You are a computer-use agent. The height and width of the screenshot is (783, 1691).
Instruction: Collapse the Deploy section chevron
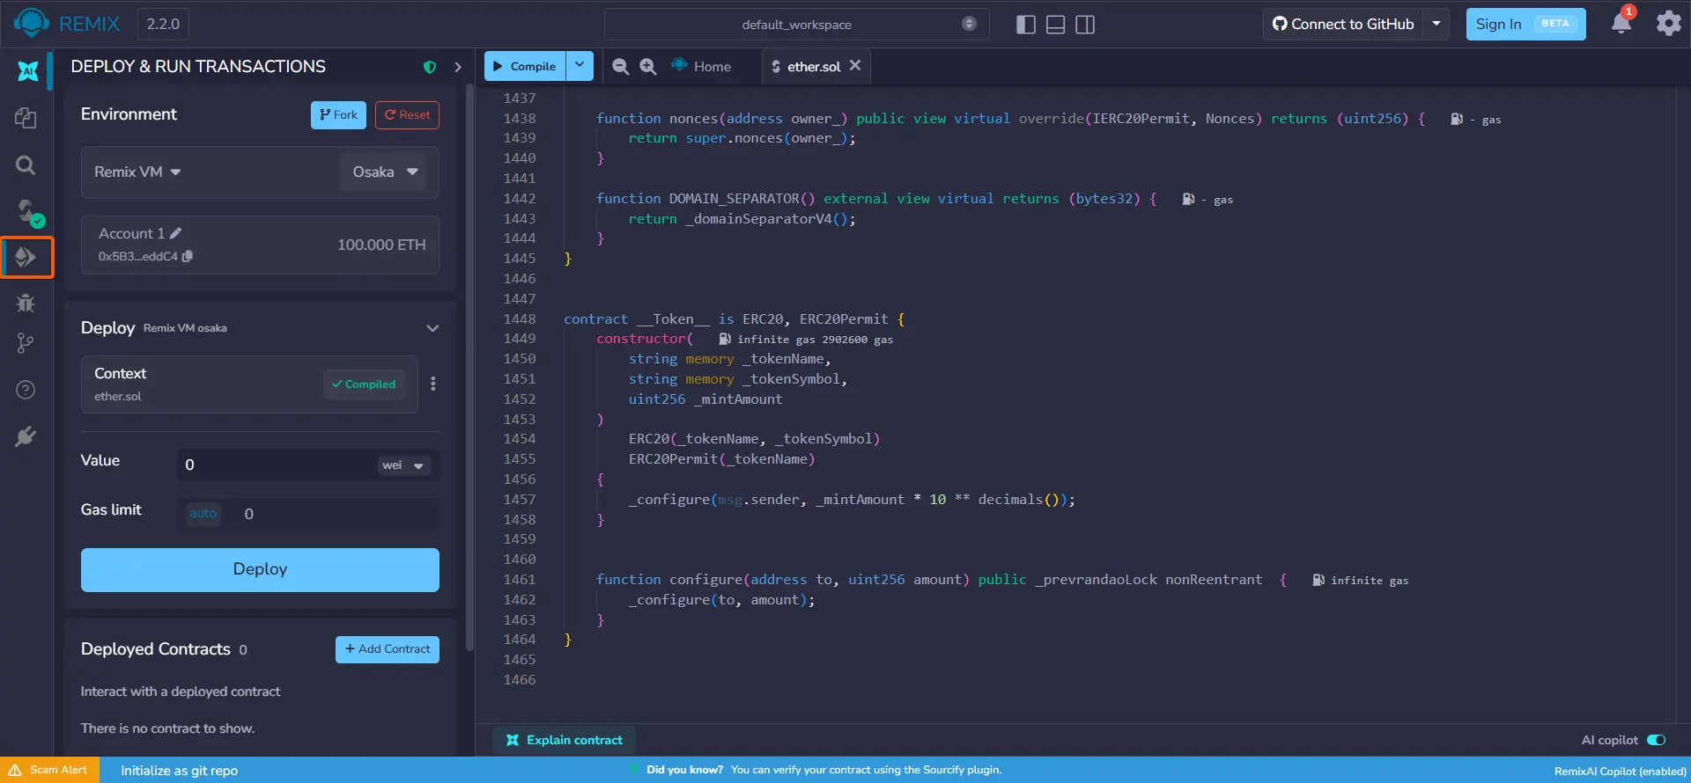(432, 328)
